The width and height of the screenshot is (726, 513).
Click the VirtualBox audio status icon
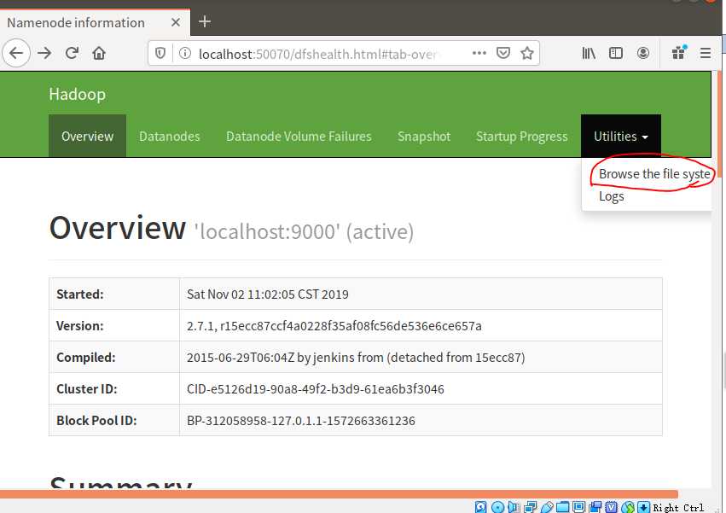point(514,507)
